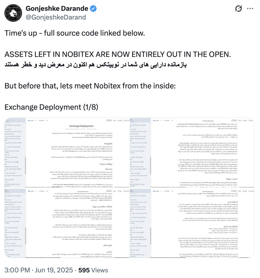The width and height of the screenshot is (260, 278).
Task: Click the Exchange Deployment heading in first image
Action: 81,126
